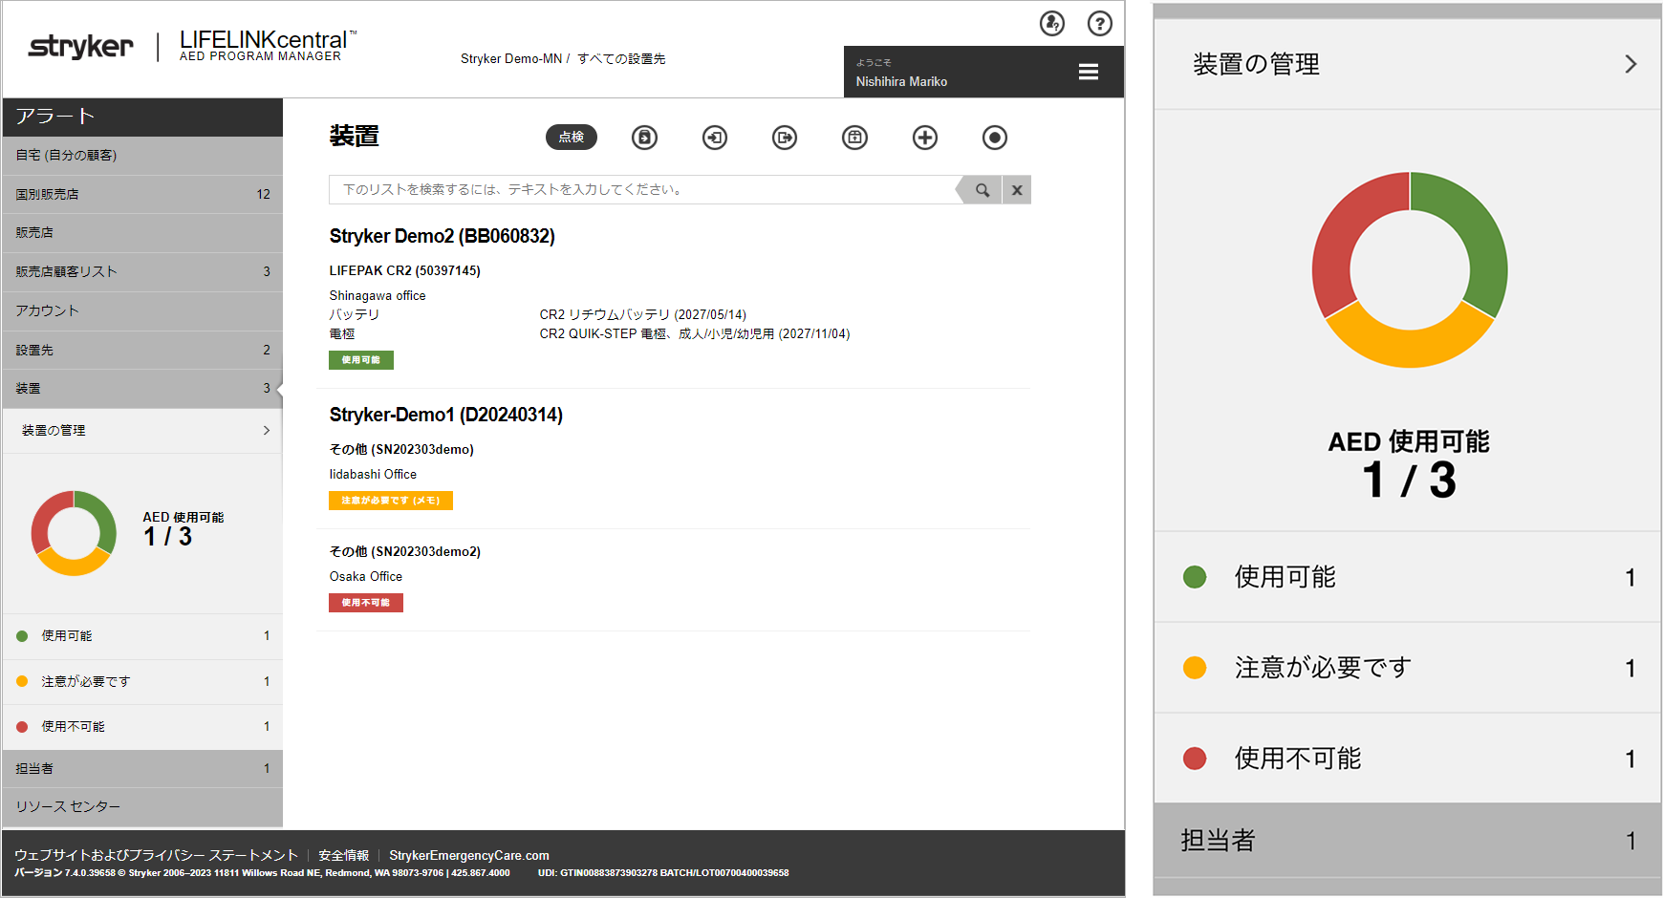Click the export arrow-out icon in device toolbar

tap(785, 138)
